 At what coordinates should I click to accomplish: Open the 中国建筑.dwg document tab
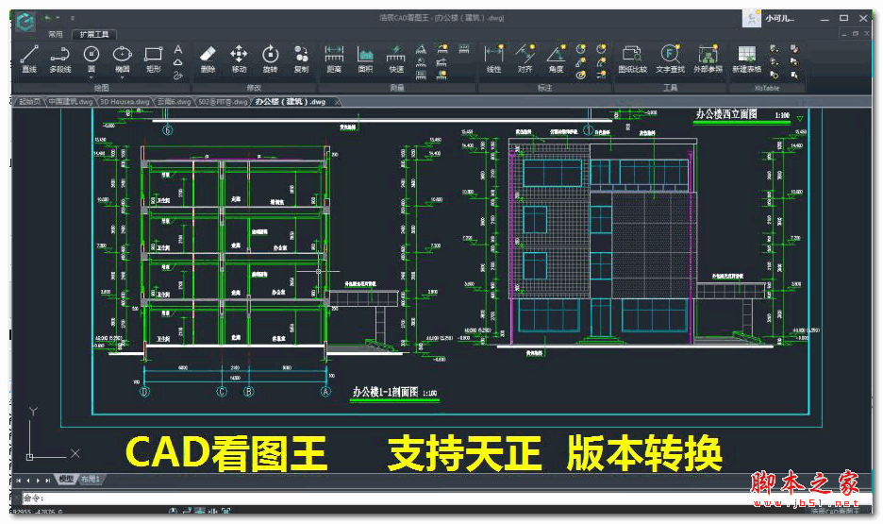click(x=70, y=102)
